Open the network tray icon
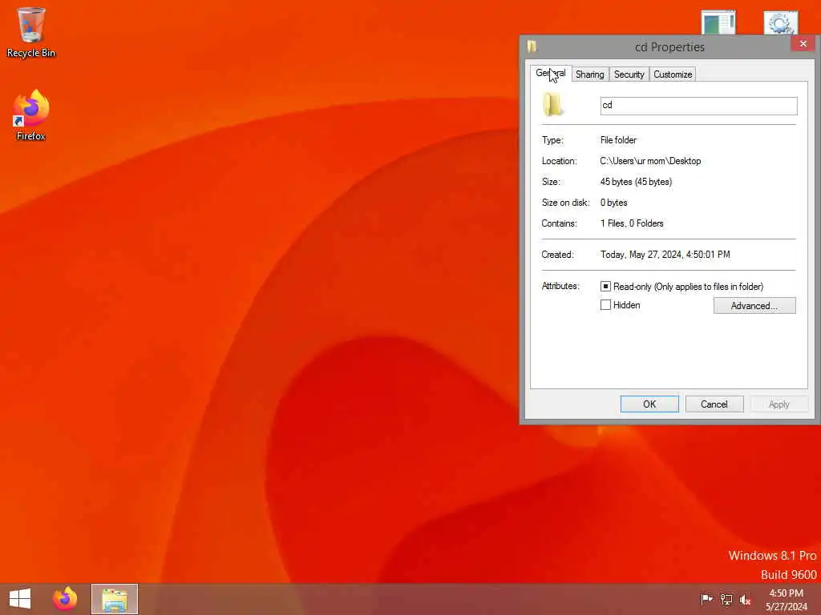This screenshot has height=615, width=821. pos(726,599)
